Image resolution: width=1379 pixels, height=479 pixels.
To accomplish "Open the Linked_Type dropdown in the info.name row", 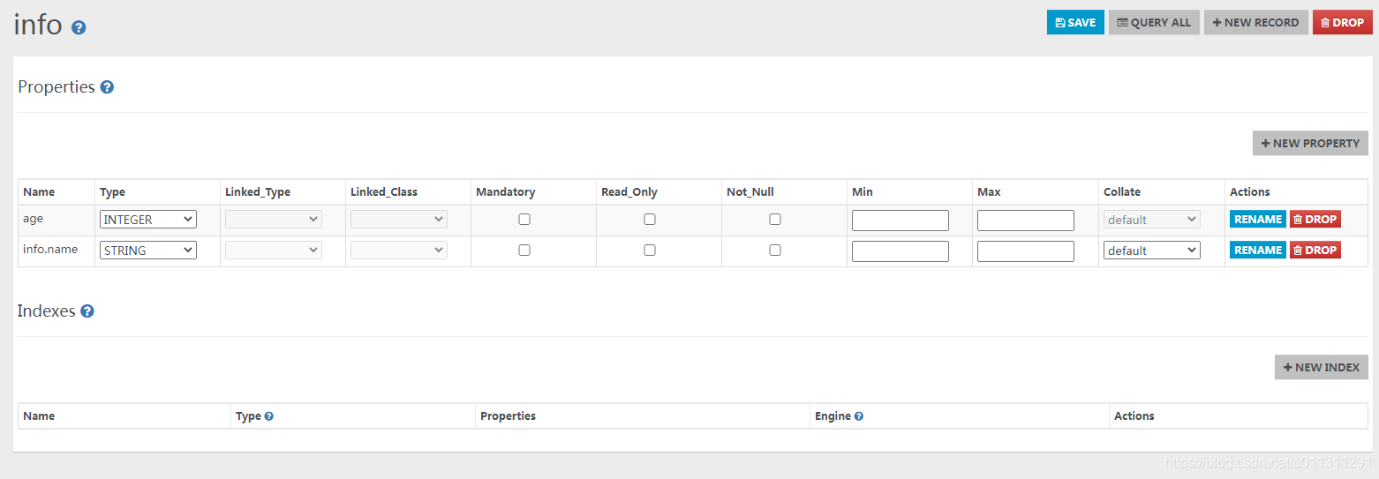I will [274, 251].
